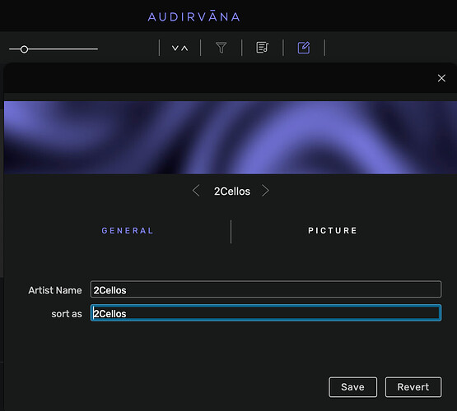The width and height of the screenshot is (457, 411).
Task: Go to previous artist arrow
Action: point(196,191)
